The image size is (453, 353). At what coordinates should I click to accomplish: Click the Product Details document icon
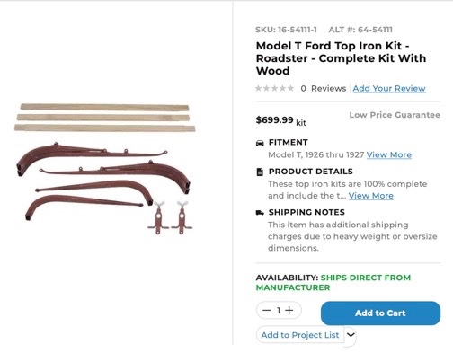(x=260, y=172)
